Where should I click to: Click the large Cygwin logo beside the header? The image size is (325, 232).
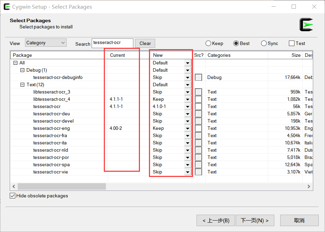306,25
